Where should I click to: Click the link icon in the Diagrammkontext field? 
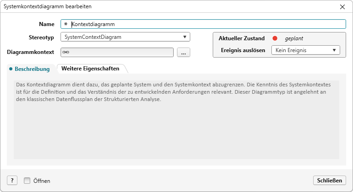[x=66, y=53]
